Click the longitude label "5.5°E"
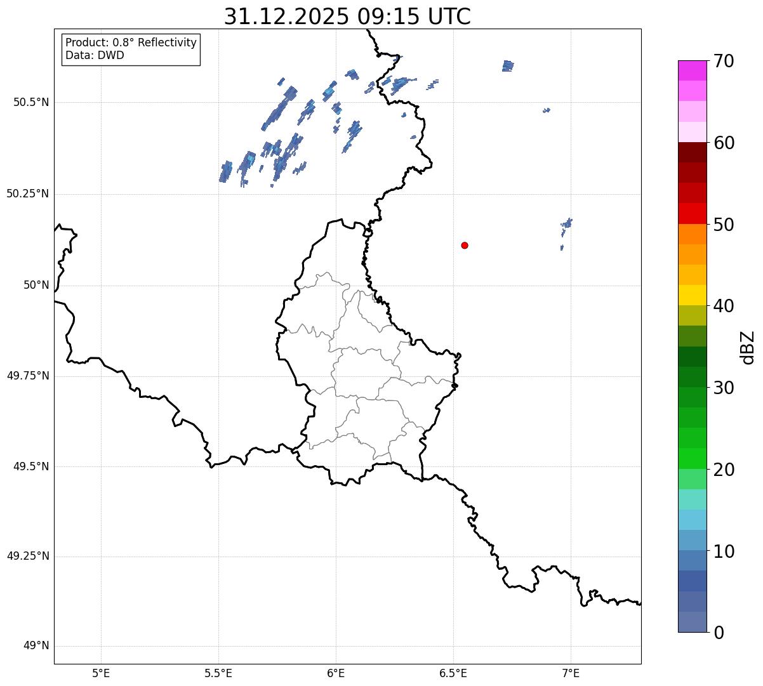Image resolution: width=763 pixels, height=686 pixels. tap(218, 673)
